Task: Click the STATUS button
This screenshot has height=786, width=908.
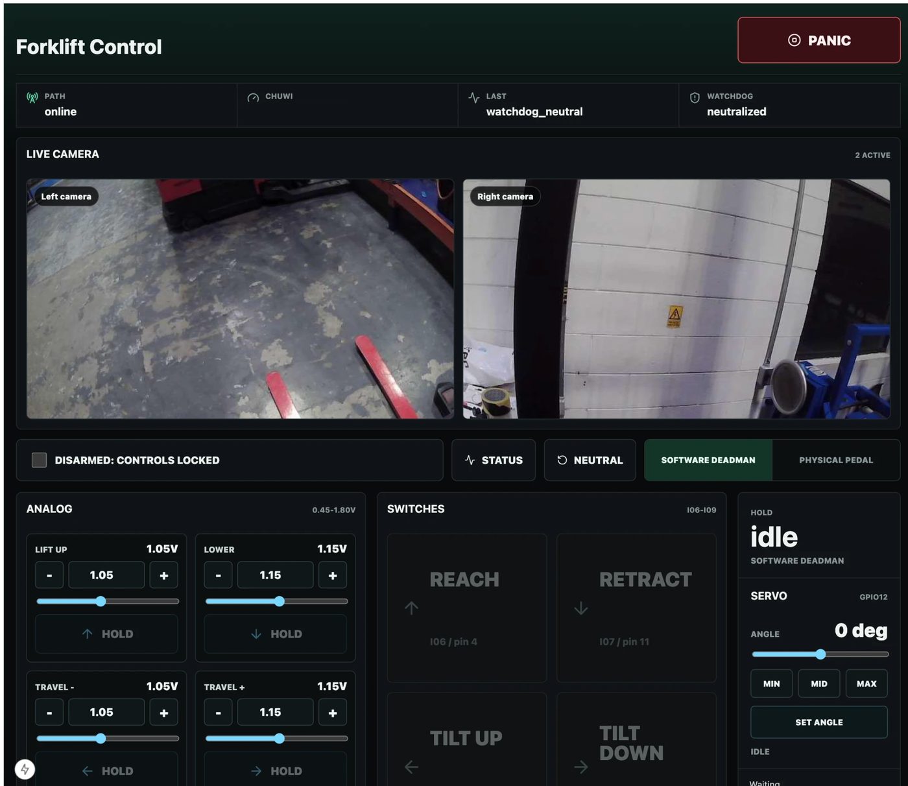Action: tap(494, 460)
